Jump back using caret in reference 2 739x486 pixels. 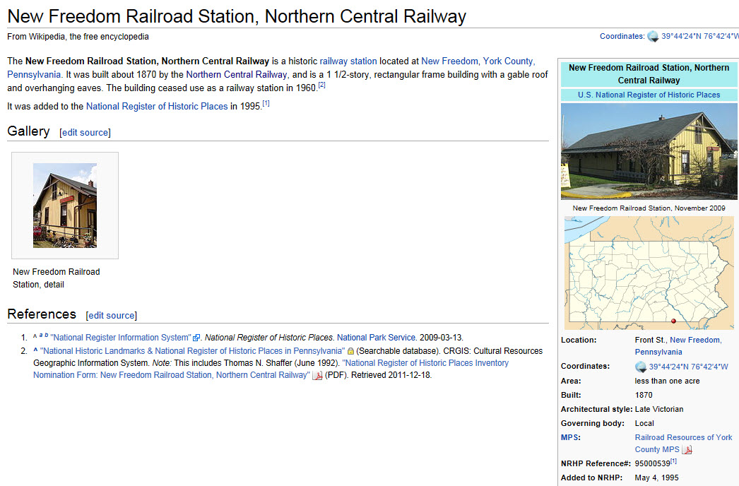click(35, 351)
